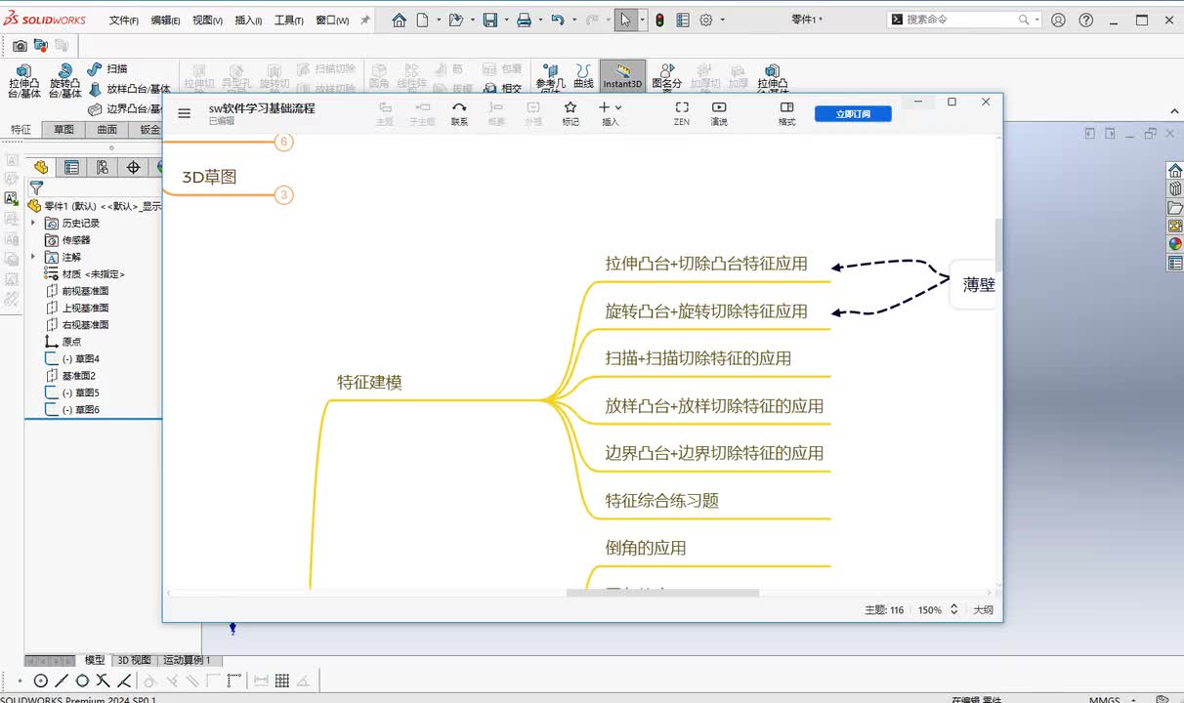
Task: Open the FeatureManager design tree tab icon
Action: click(x=41, y=167)
